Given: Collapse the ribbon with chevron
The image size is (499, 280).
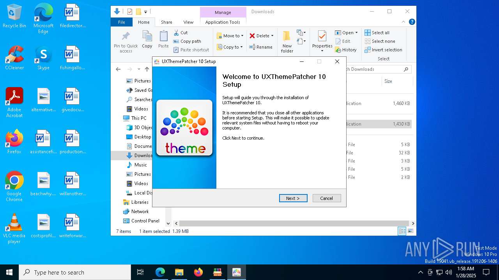Looking at the screenshot, I should [x=403, y=22].
